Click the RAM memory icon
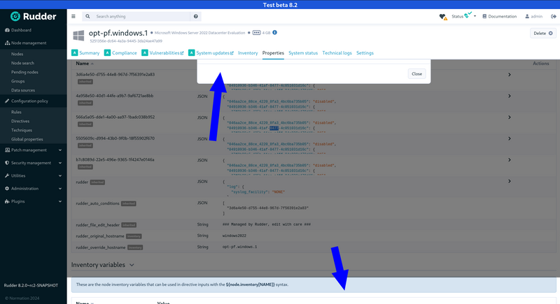The height and width of the screenshot is (304, 560). 256,32
